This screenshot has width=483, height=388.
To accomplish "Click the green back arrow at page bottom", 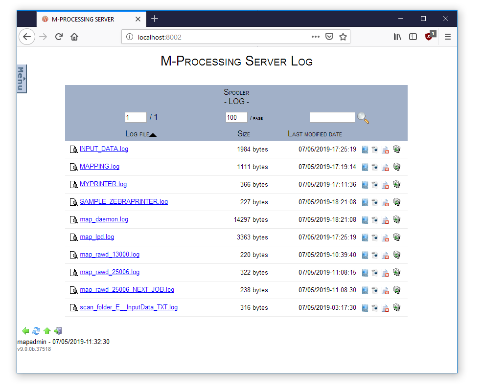I will (26, 331).
